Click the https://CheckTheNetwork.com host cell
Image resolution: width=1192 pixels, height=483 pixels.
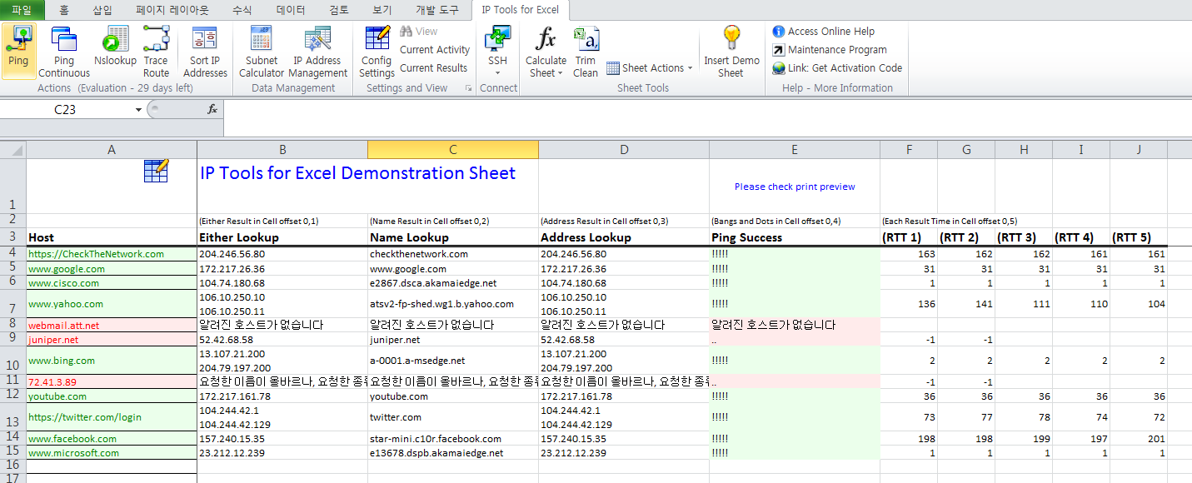tap(112, 254)
